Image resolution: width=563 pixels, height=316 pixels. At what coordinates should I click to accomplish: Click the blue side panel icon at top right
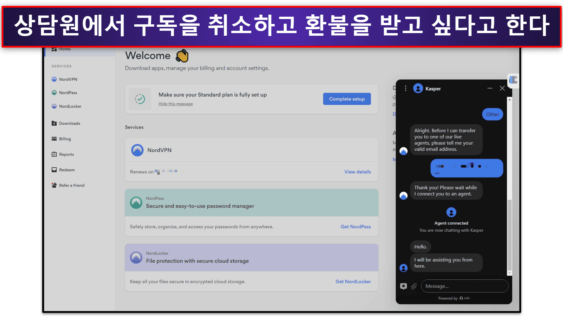click(x=513, y=80)
